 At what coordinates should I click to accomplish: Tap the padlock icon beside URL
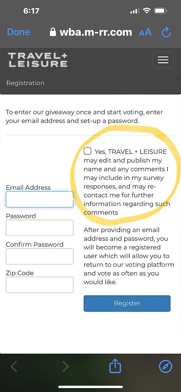[x=53, y=32]
